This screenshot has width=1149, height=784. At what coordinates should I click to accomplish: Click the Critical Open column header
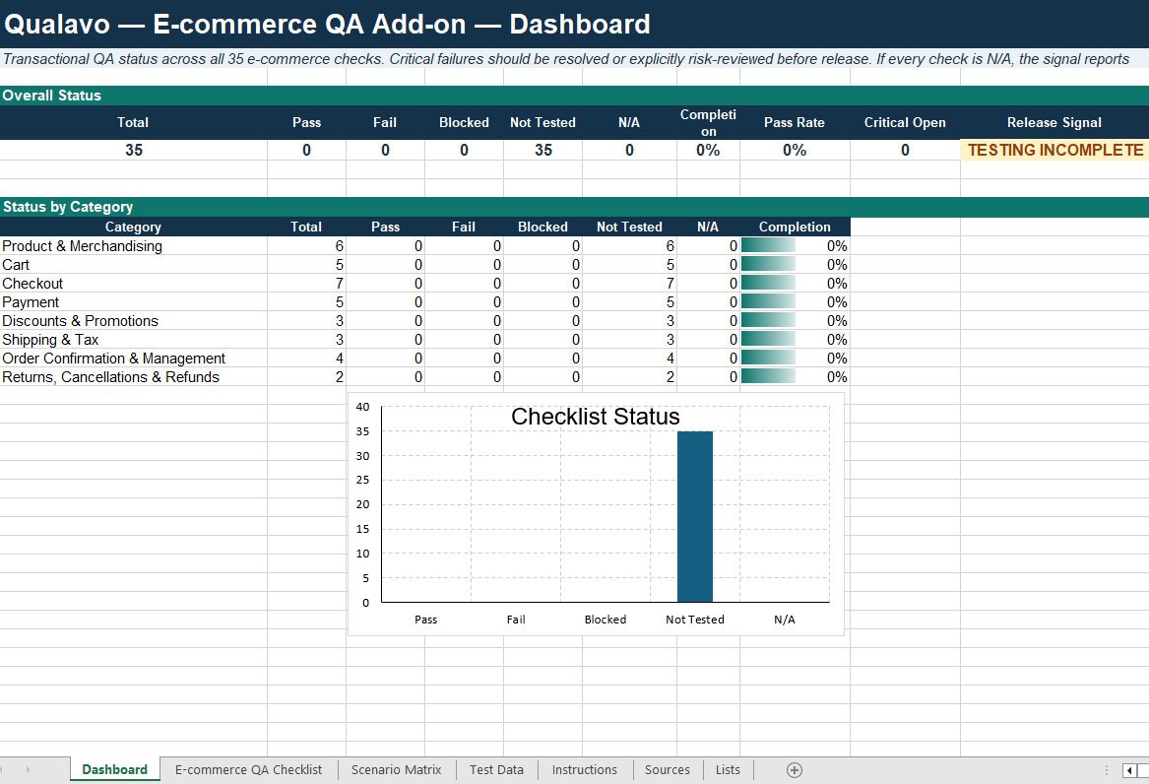click(905, 122)
